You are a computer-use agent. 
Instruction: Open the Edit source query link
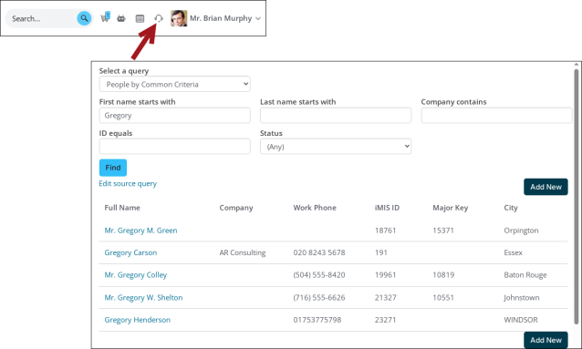pyautogui.click(x=128, y=183)
